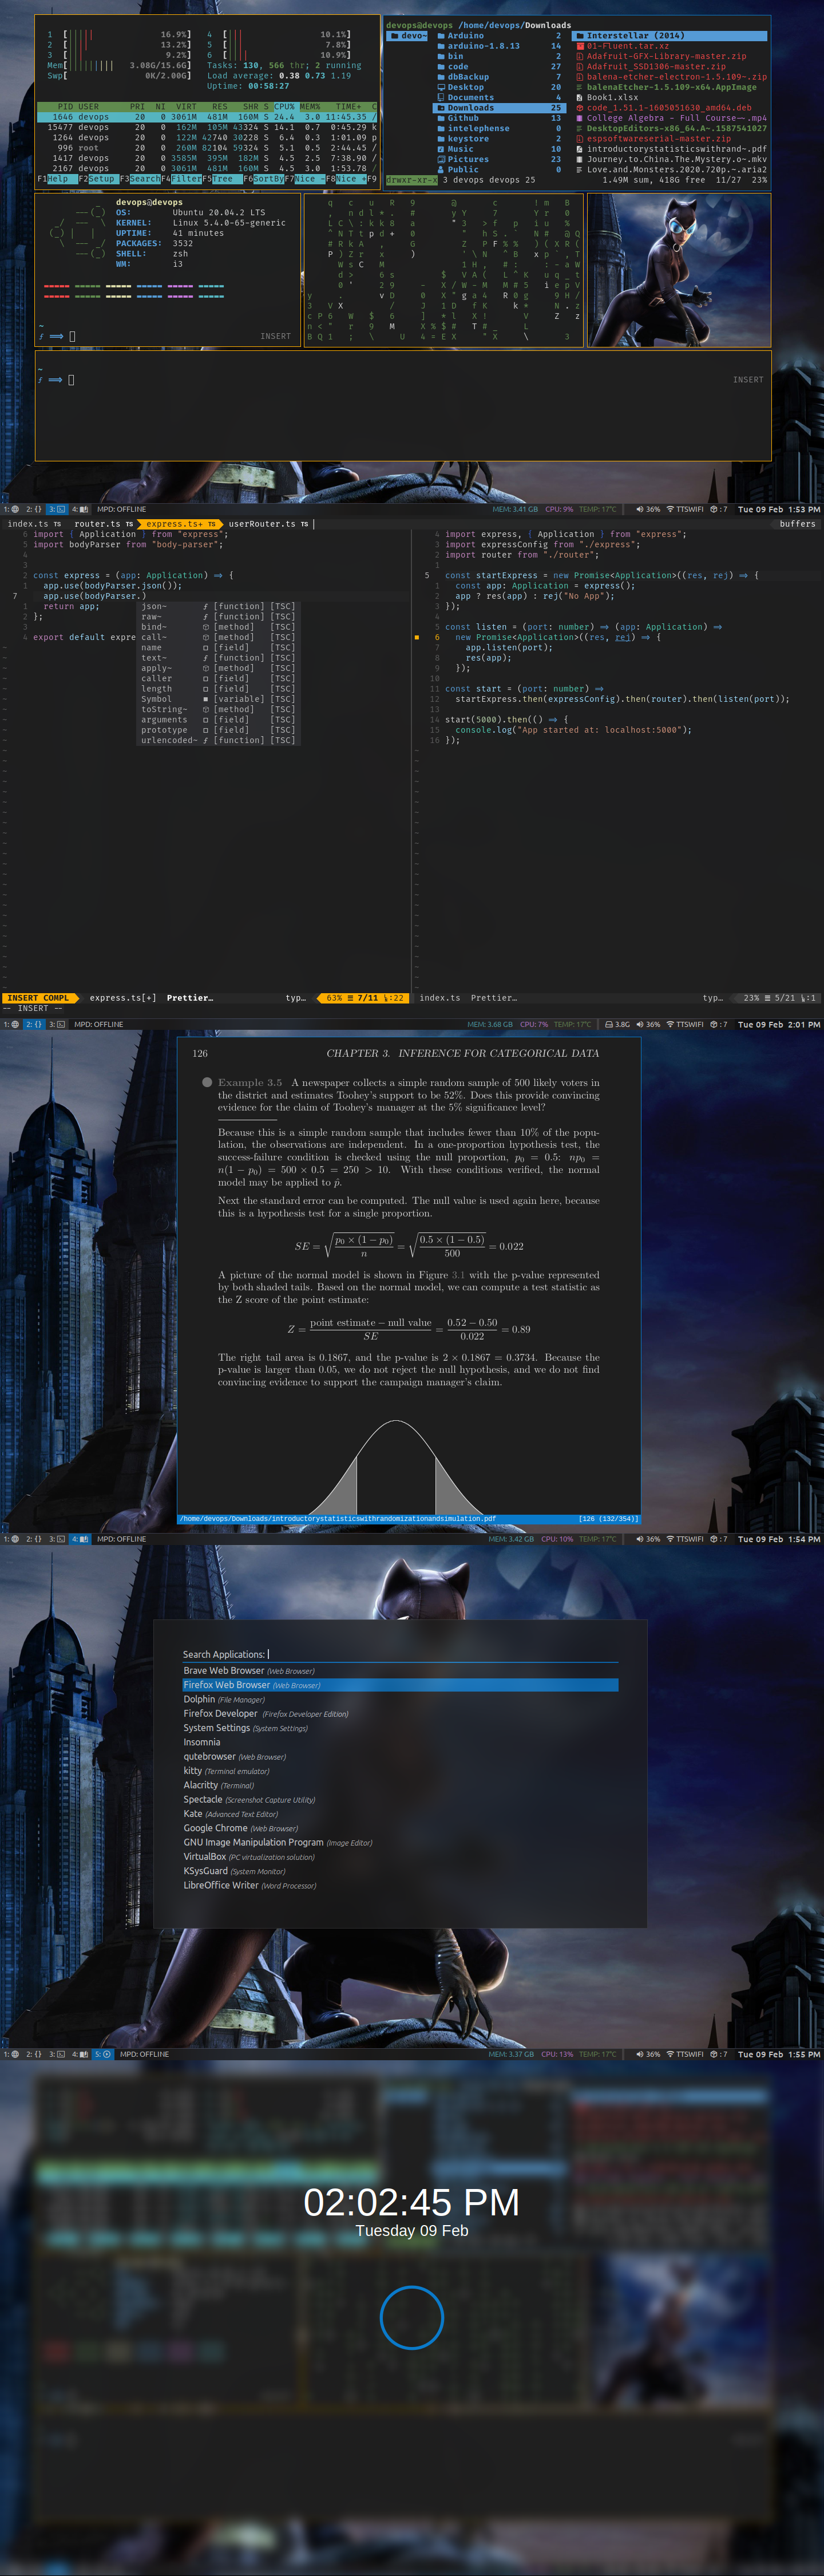824x2576 pixels.
Task: Click wifi icon in 1:53 PM status bar
Action: [670, 509]
